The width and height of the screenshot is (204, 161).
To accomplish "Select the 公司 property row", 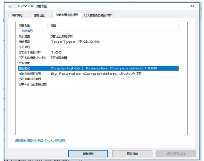I will tap(25, 47).
